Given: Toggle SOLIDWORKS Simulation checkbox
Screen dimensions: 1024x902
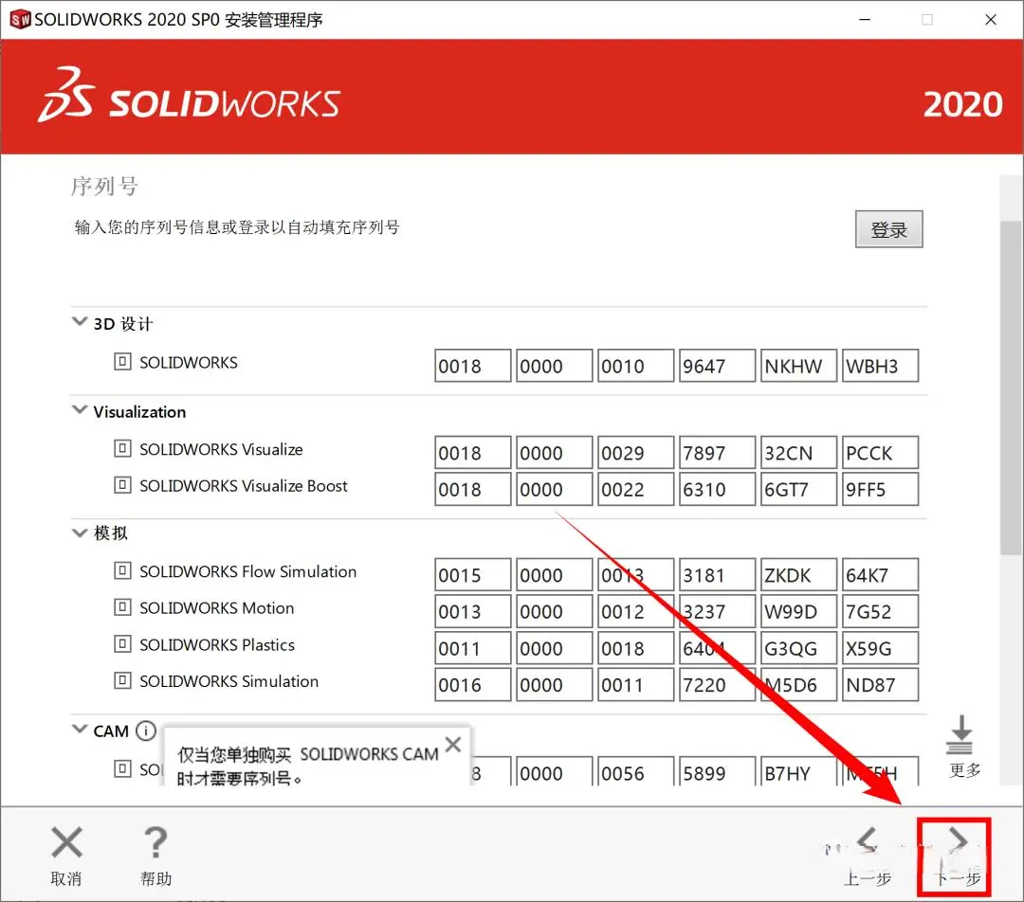Looking at the screenshot, I should (x=122, y=680).
